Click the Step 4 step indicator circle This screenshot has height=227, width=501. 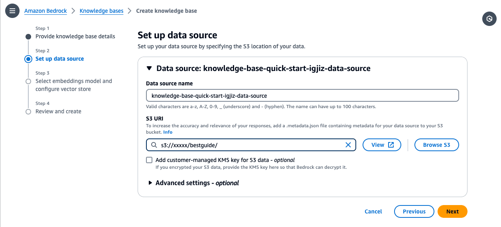click(28, 112)
